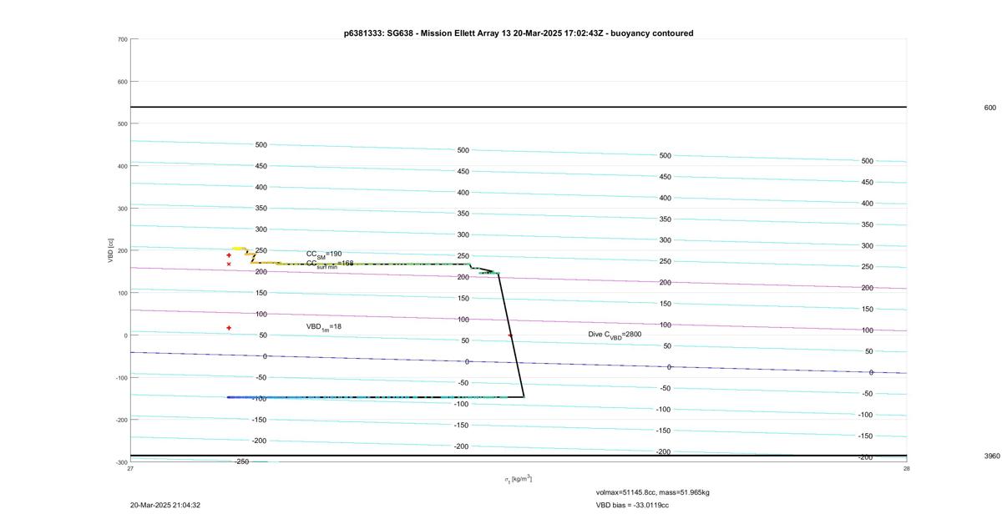The width and height of the screenshot is (1002, 519).
Task: Click the CC surf min=168 annotation
Action: pyautogui.click(x=330, y=264)
